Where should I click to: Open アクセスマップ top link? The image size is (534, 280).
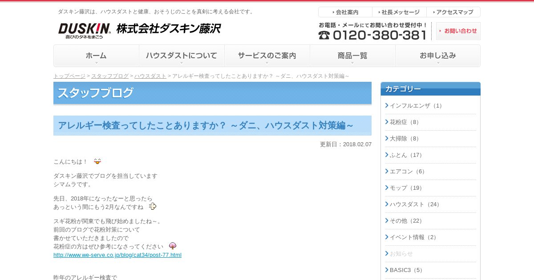(x=453, y=12)
